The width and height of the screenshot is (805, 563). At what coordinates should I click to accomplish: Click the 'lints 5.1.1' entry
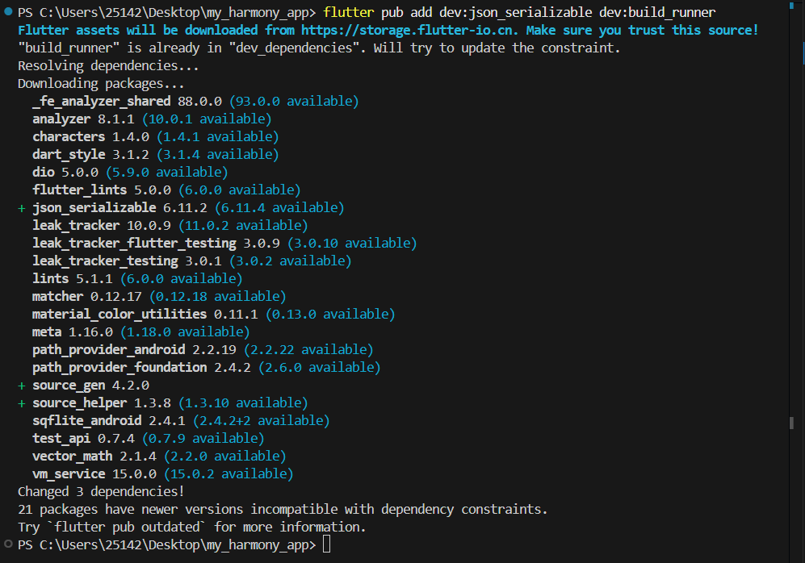pyautogui.click(x=73, y=279)
